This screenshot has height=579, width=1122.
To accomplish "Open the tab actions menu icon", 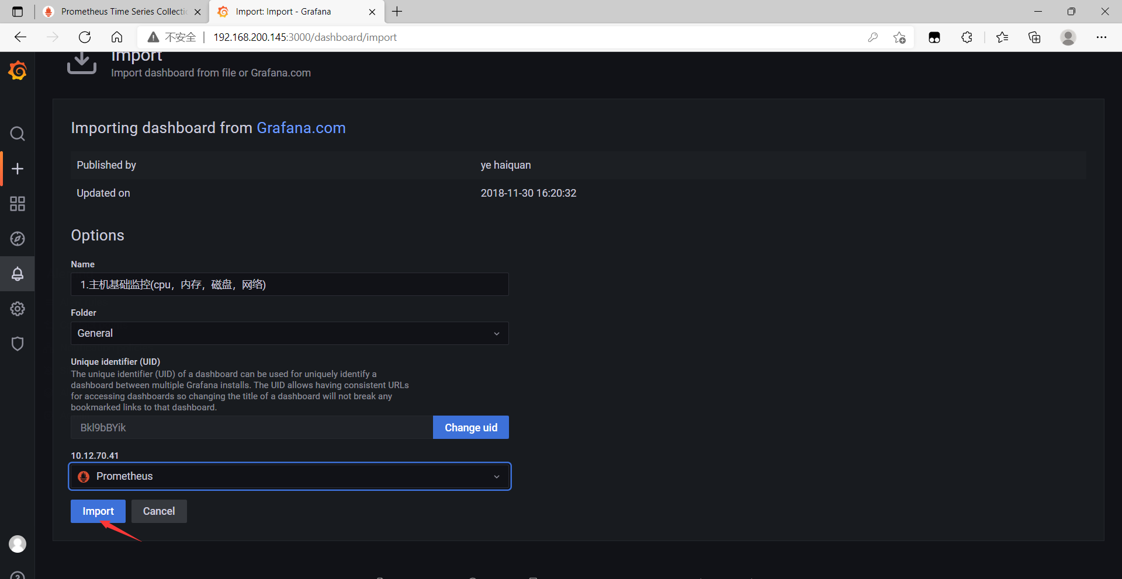I will (x=18, y=12).
